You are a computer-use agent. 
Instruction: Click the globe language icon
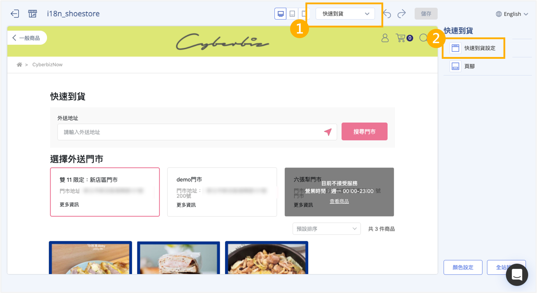point(499,14)
